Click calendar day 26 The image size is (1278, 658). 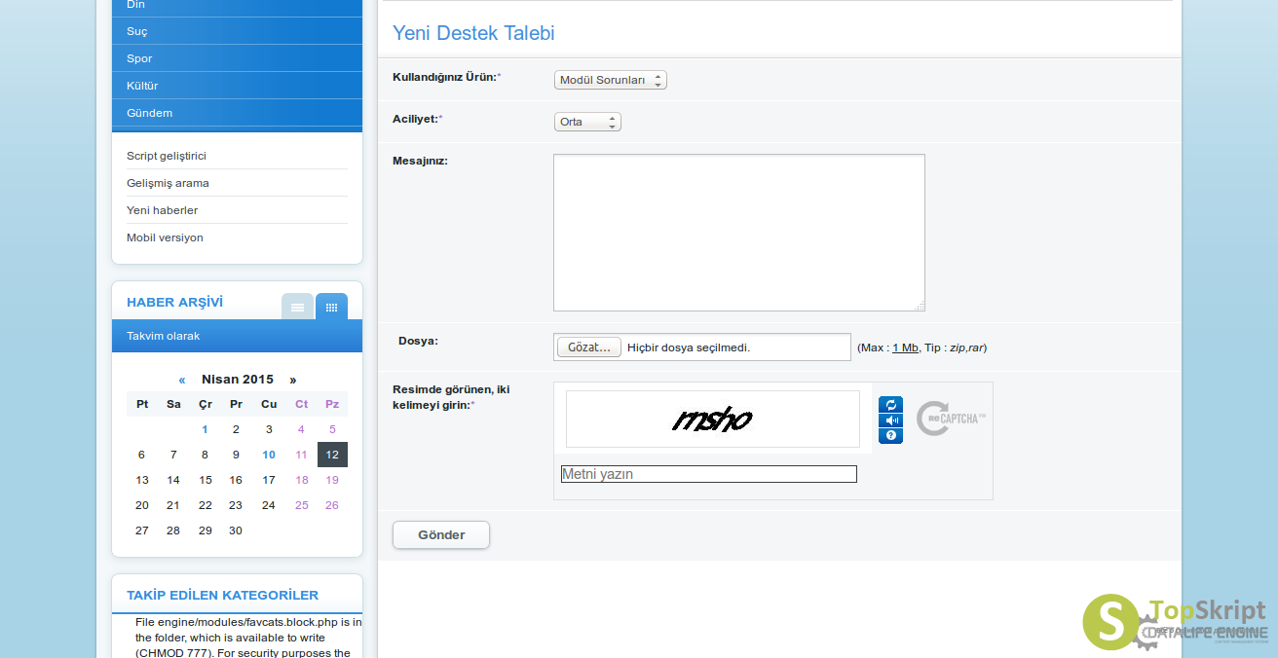(x=332, y=505)
